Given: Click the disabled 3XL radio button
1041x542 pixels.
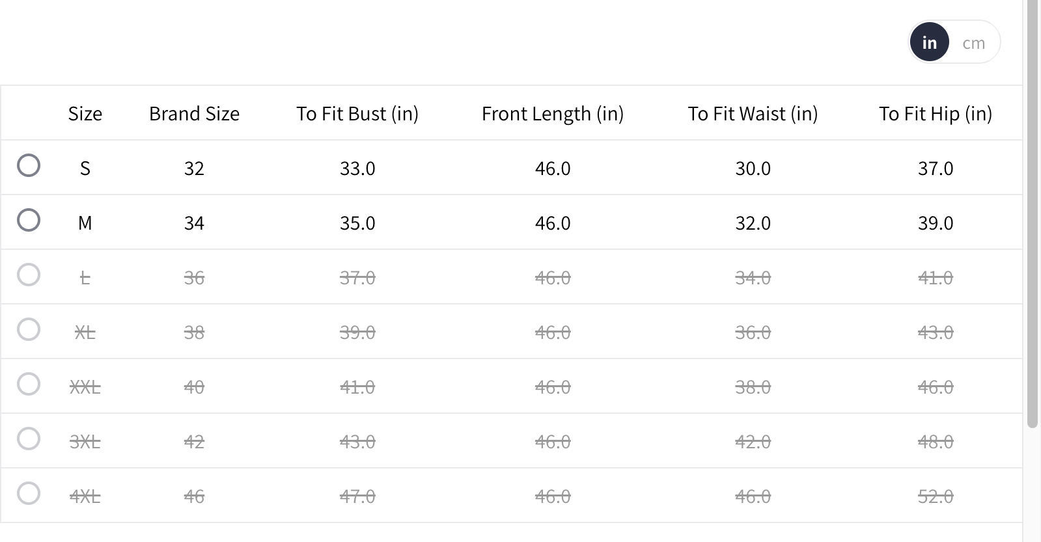Looking at the screenshot, I should (x=29, y=439).
